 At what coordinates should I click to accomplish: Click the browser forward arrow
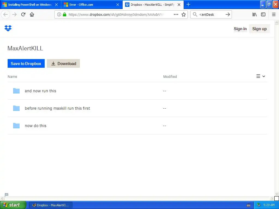tap(14, 15)
